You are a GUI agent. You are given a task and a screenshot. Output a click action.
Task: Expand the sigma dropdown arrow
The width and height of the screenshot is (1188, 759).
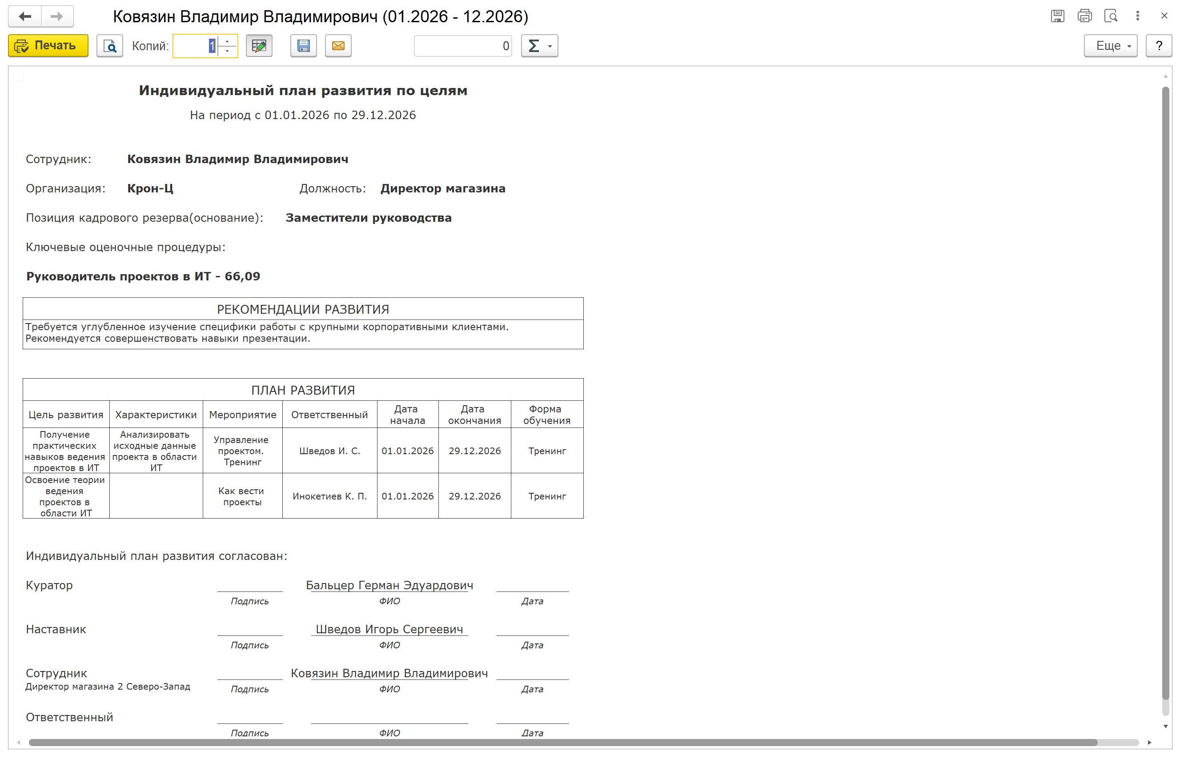(x=550, y=46)
